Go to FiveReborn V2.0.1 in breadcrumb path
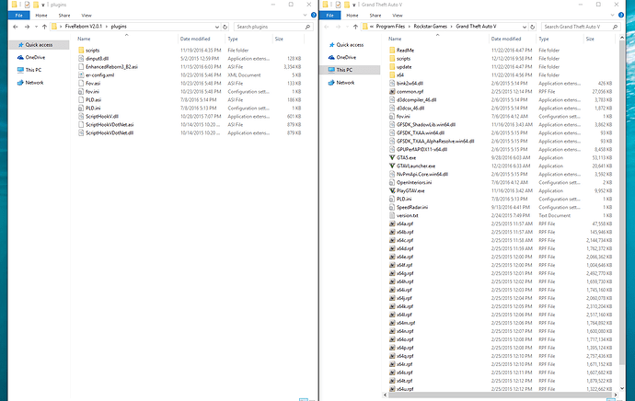Viewport: 635px width, 401px height. [x=84, y=27]
